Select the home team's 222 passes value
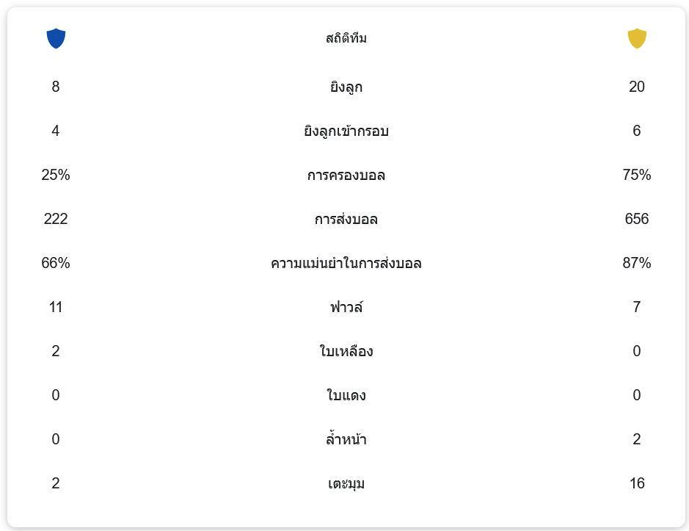This screenshot has width=689, height=531. pyautogui.click(x=56, y=219)
